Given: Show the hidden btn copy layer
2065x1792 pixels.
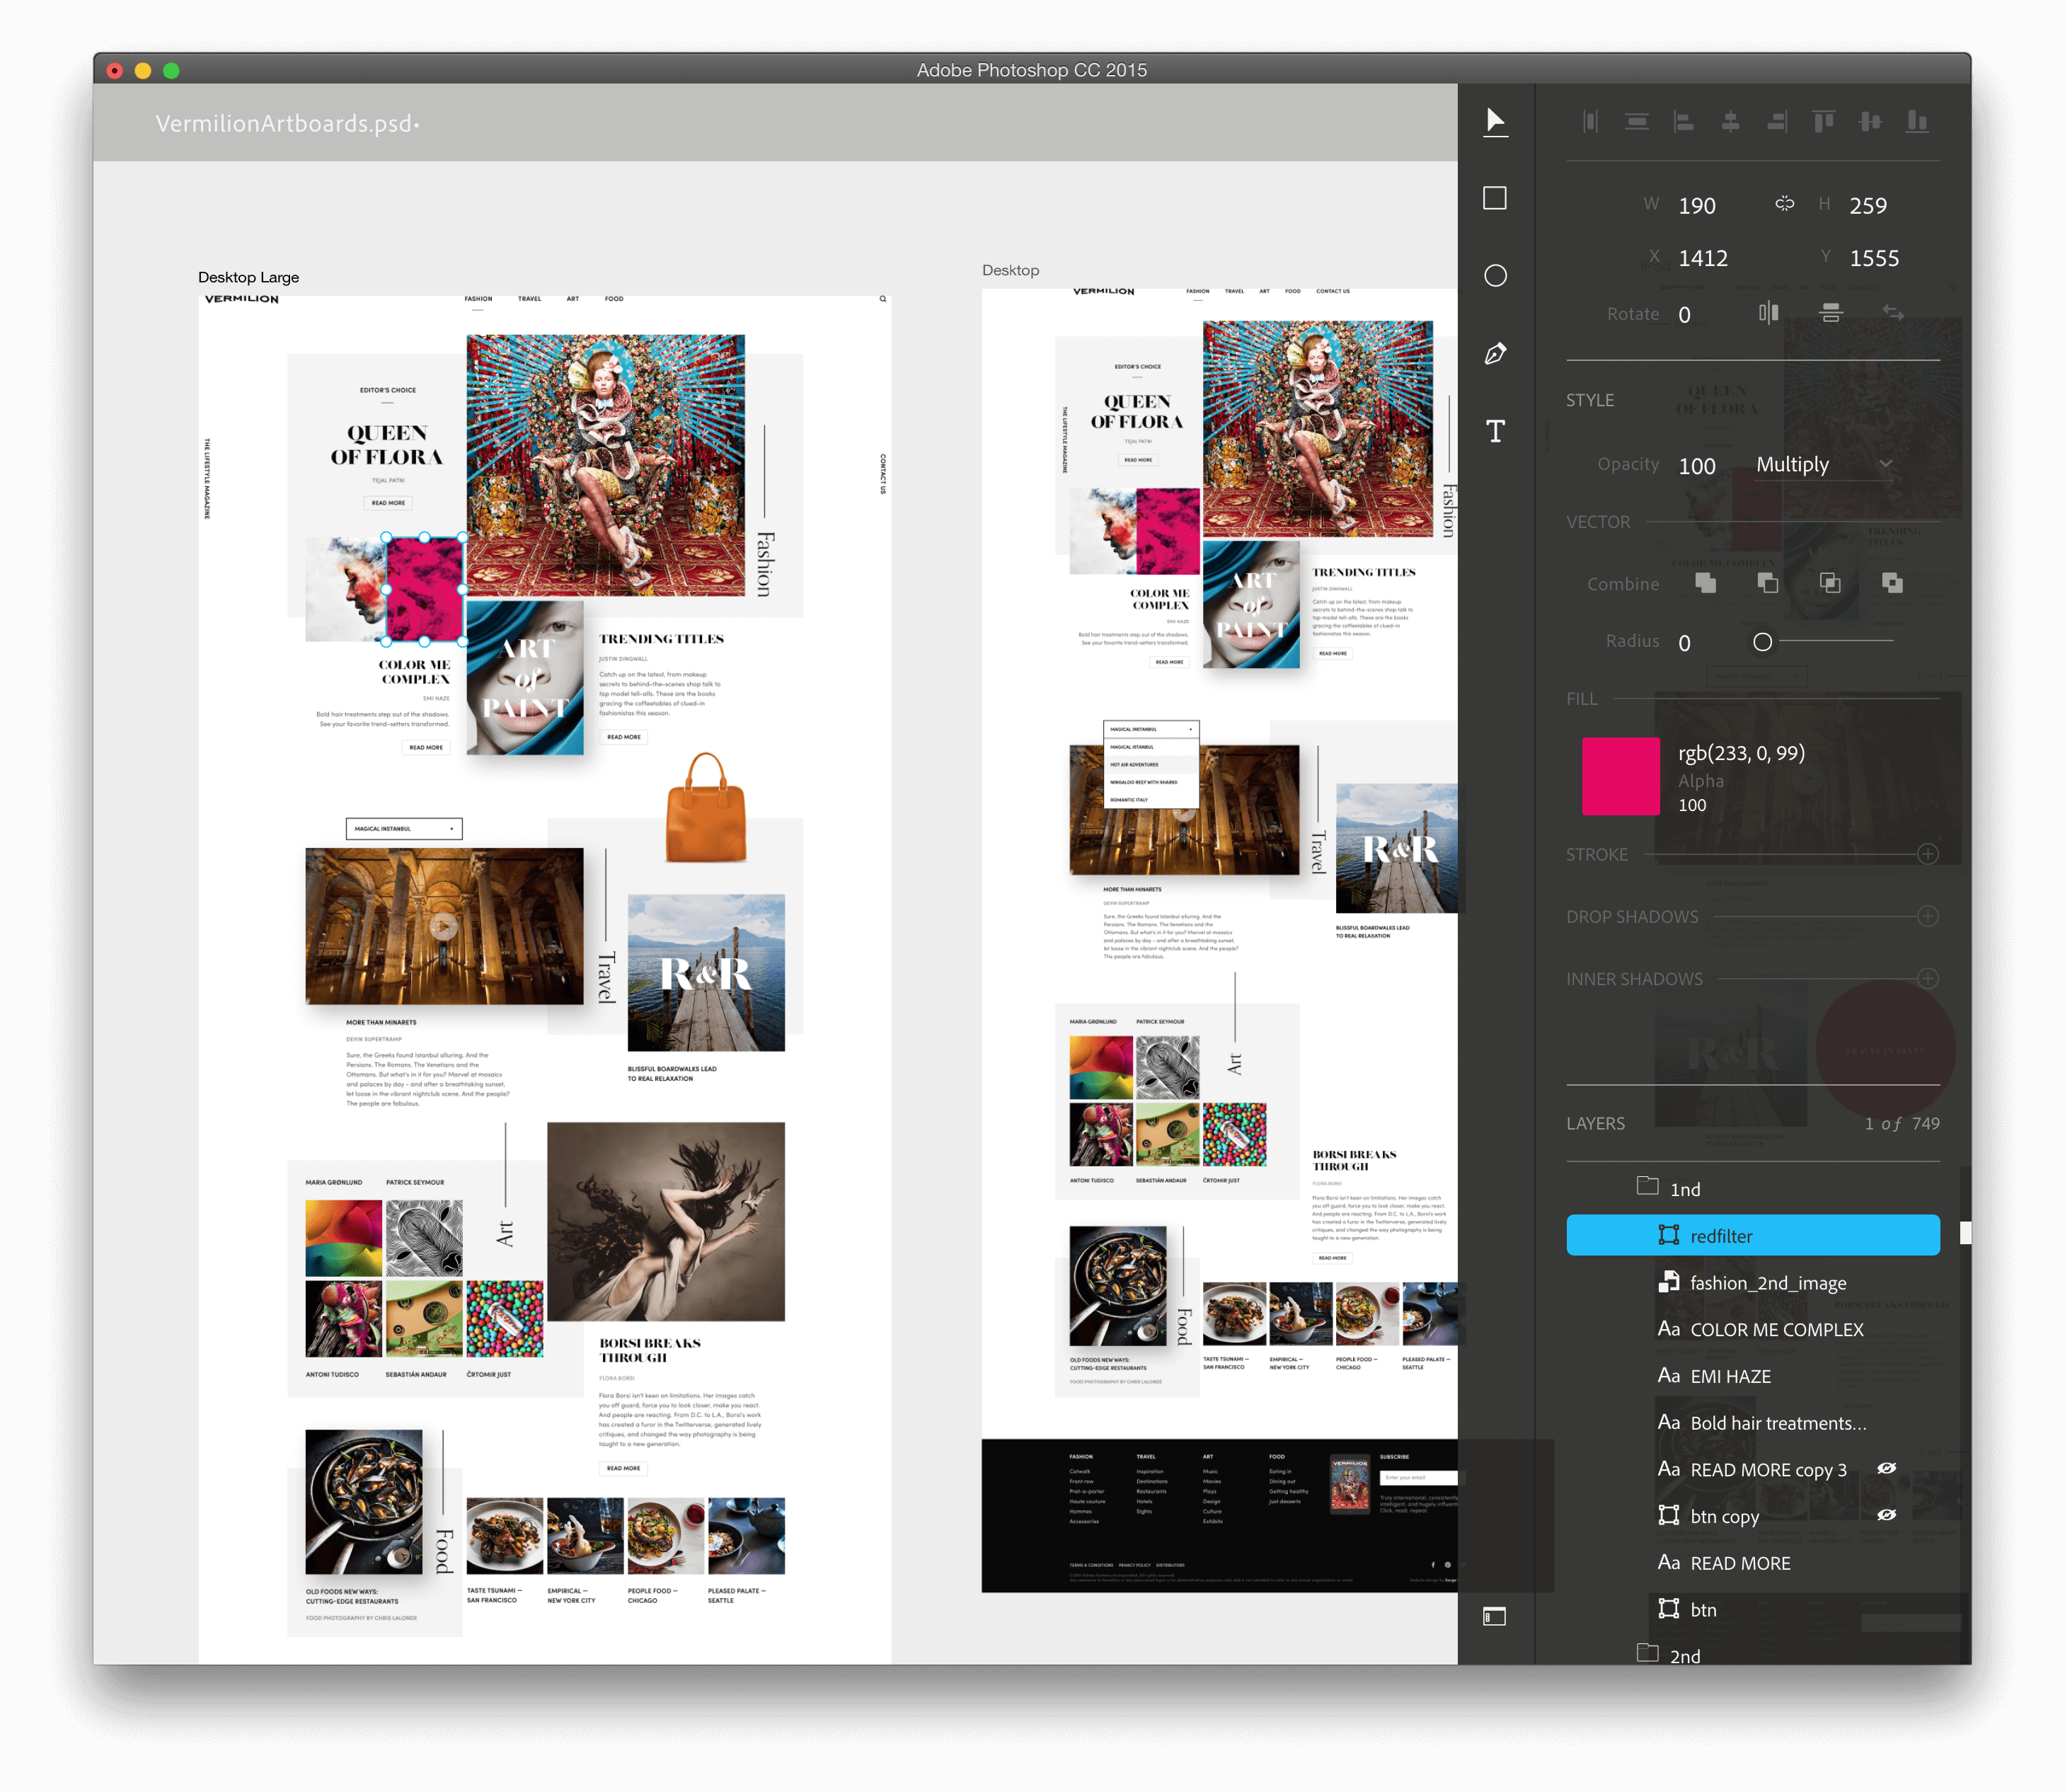Looking at the screenshot, I should tap(1887, 1515).
